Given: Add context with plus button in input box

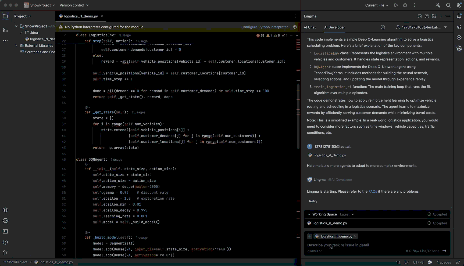Looking at the screenshot, I should pos(310,236).
